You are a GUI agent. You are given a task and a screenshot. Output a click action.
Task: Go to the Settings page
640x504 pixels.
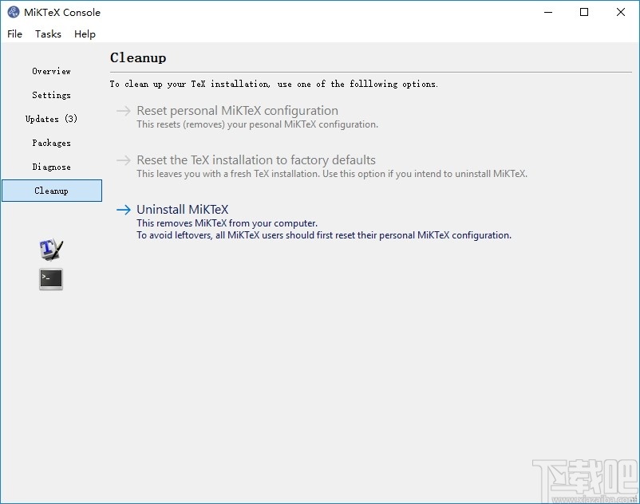(51, 95)
